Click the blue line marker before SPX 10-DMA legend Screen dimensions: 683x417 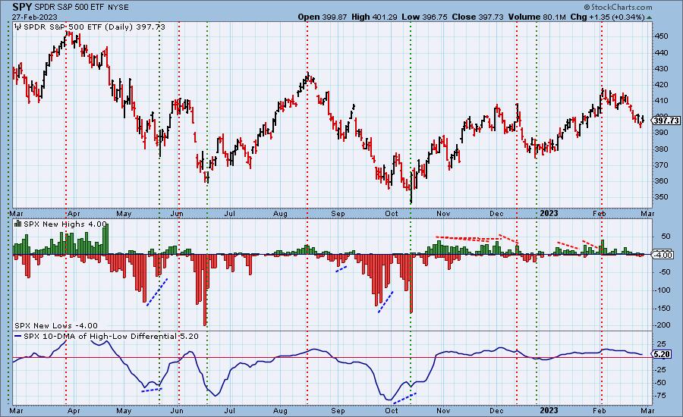[x=18, y=336]
